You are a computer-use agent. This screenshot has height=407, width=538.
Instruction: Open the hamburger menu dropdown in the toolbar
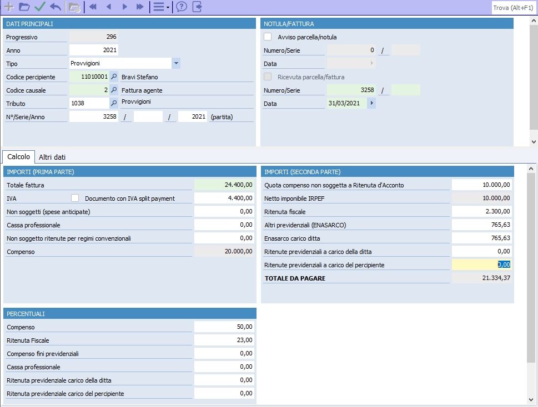coord(161,7)
